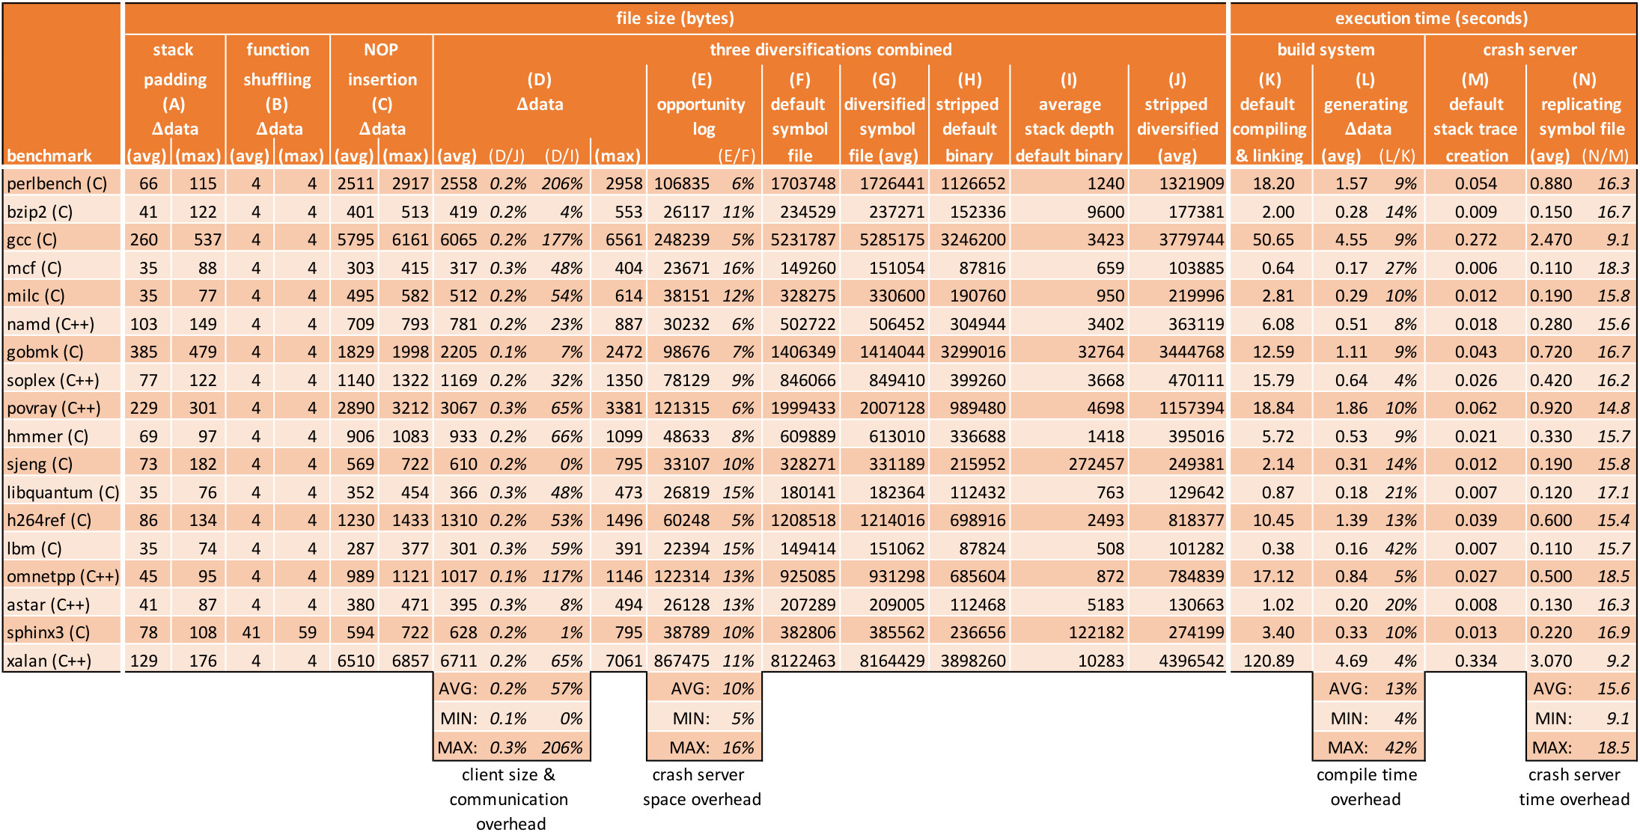Click the value 272457 in sjeng row
The width and height of the screenshot is (1640, 835).
click(x=1095, y=464)
